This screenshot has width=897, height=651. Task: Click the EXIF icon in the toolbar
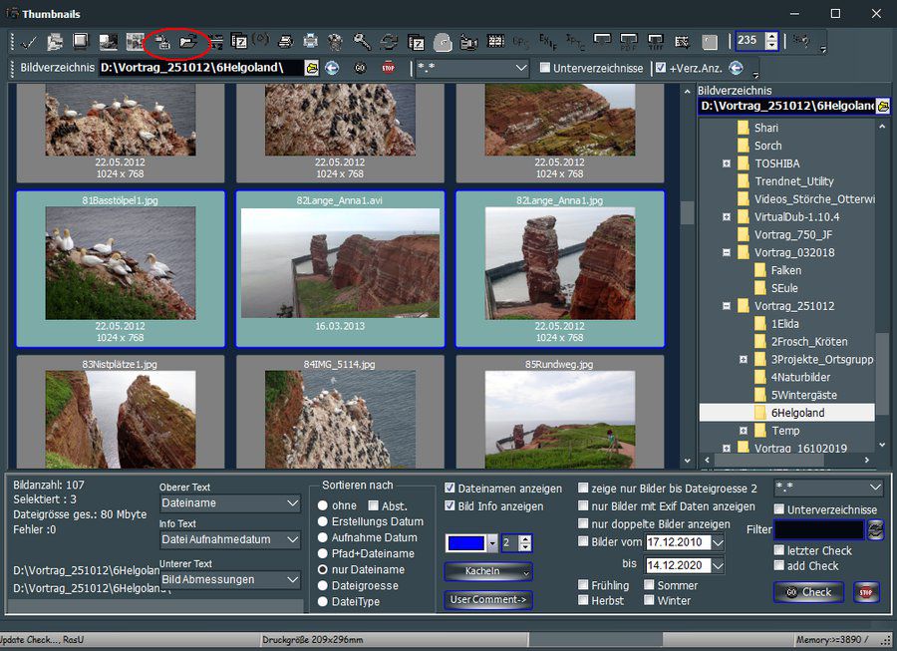click(547, 42)
